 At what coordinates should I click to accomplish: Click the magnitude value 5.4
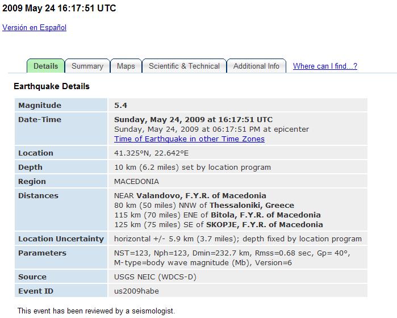pyautogui.click(x=120, y=105)
